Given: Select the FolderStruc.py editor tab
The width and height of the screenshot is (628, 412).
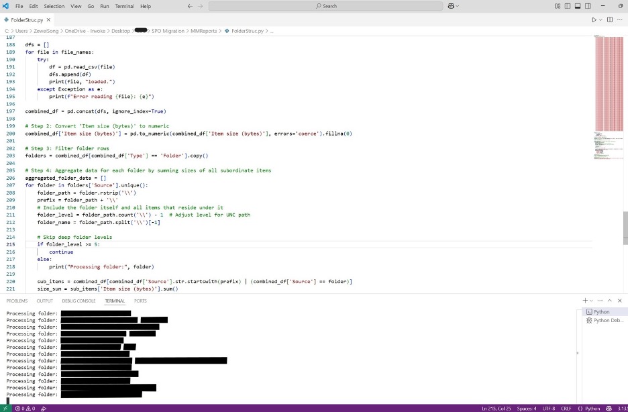Looking at the screenshot, I should (x=28, y=19).
